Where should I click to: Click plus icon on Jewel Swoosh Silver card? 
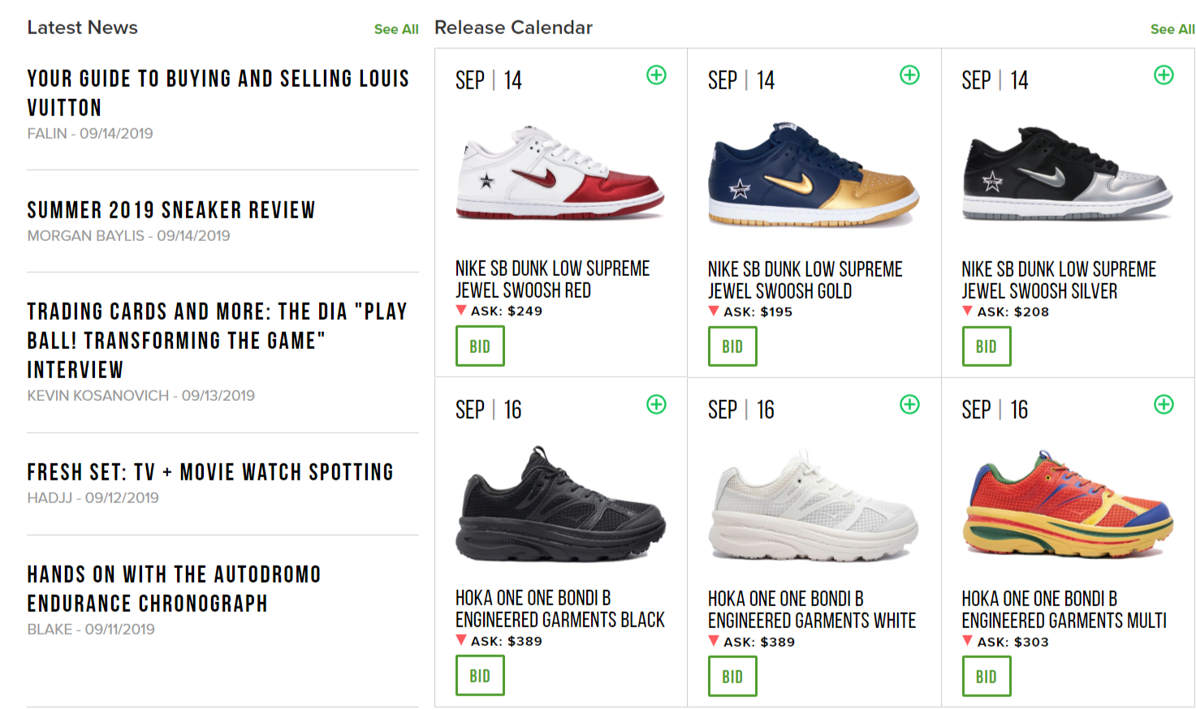point(1164,75)
